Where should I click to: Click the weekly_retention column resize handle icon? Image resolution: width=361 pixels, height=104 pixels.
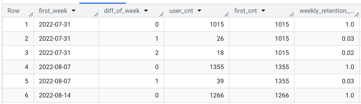click(x=357, y=15)
